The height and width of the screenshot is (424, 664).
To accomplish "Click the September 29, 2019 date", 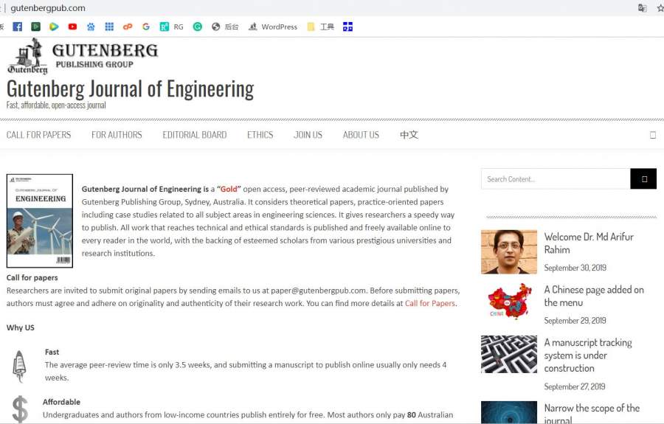I will [575, 321].
